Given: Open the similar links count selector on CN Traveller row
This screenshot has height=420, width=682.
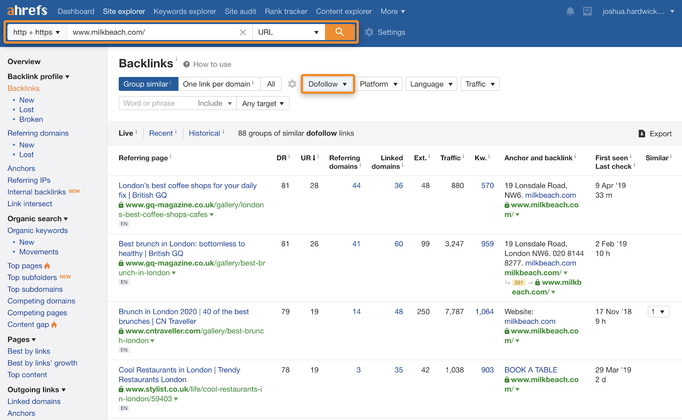Looking at the screenshot, I should click(x=658, y=311).
